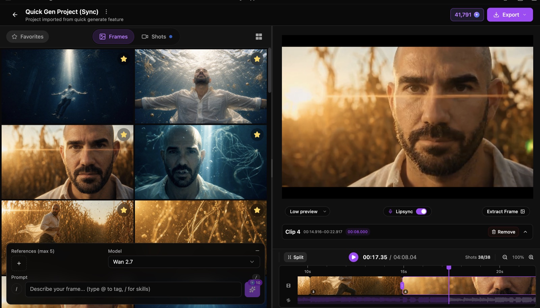Image resolution: width=540 pixels, height=308 pixels.
Task: Click the '00:14.916–00:22.917' clip time range
Action: [323, 232]
